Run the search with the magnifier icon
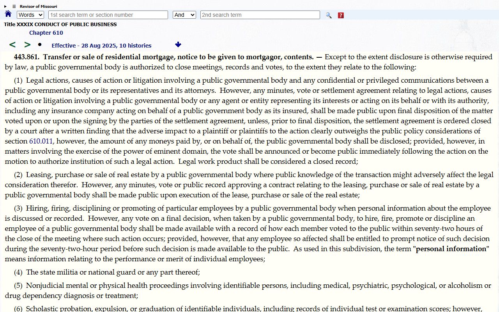This screenshot has height=312, width=499. (x=329, y=15)
